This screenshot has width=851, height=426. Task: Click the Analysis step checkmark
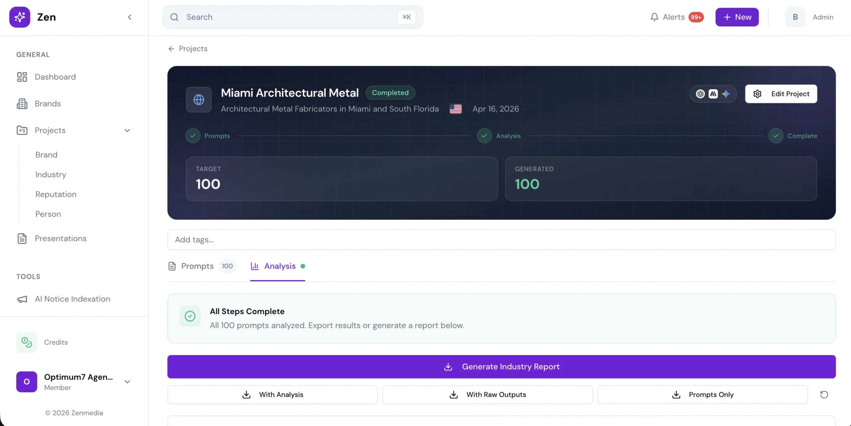pyautogui.click(x=484, y=136)
